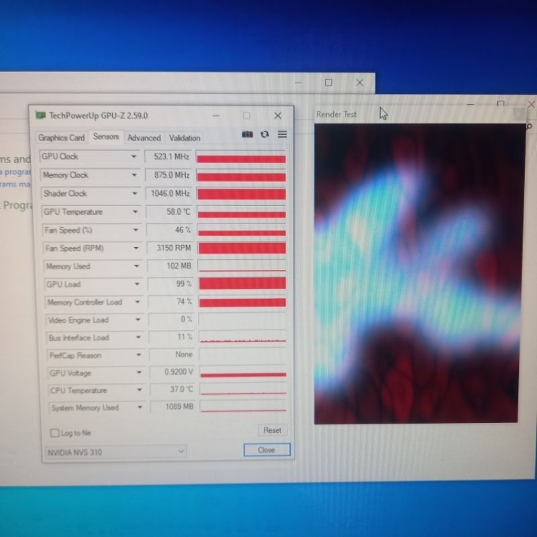This screenshot has height=537, width=537.
Task: Switch to the Advanced tab
Action: pos(144,138)
